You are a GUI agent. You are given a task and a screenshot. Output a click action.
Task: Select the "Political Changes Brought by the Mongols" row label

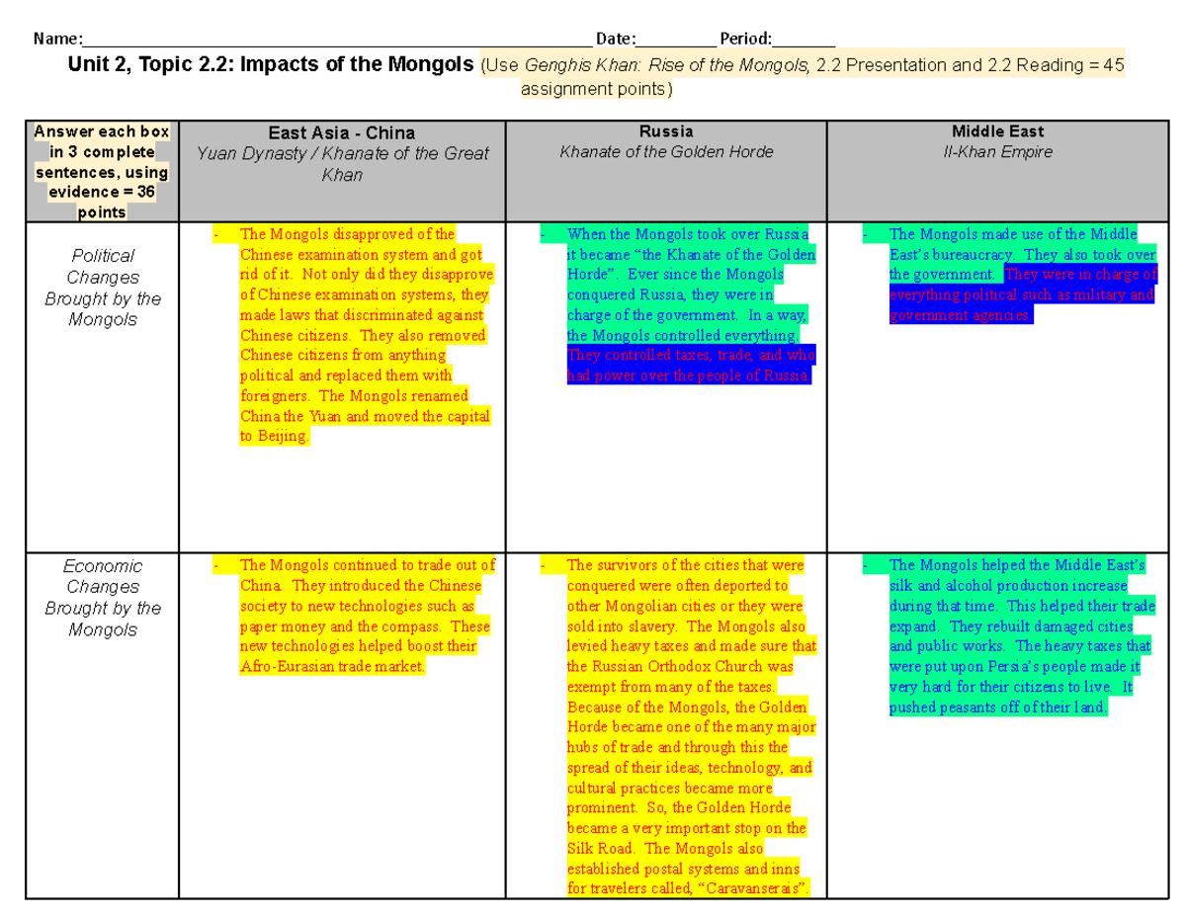(x=102, y=289)
